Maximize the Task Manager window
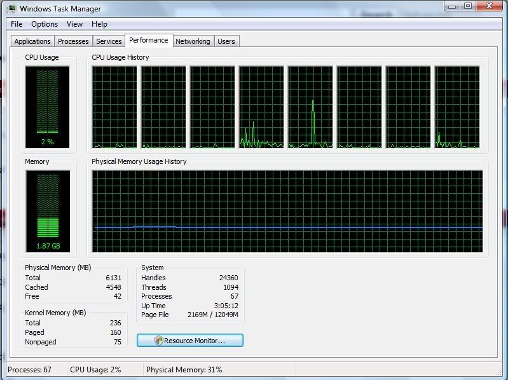 click(x=468, y=6)
